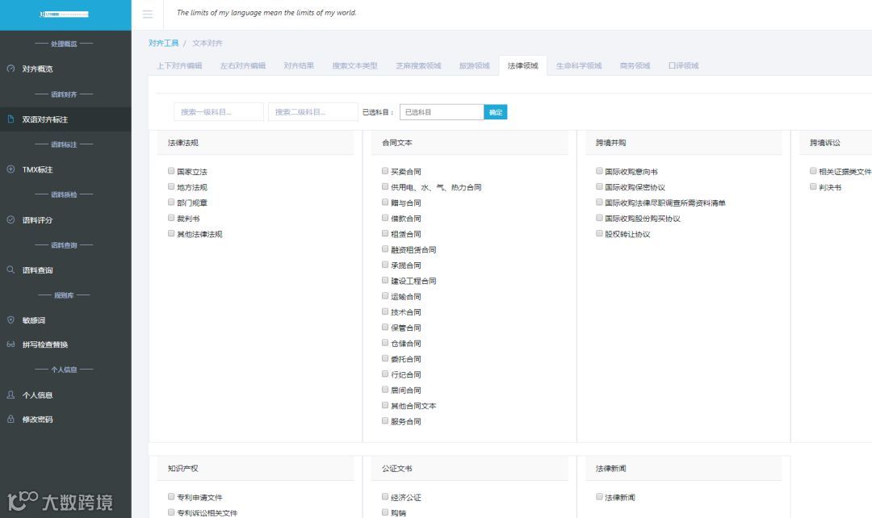Click the plus-circle icon beside TMX标注

point(10,169)
